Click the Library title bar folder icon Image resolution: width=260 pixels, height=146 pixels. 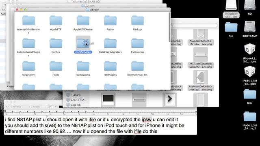(87, 10)
